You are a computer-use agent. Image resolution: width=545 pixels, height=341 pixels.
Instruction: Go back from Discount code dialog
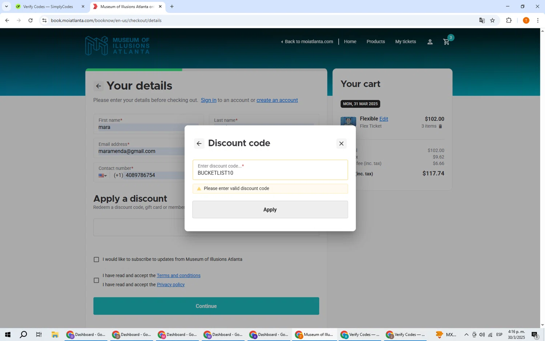click(199, 143)
